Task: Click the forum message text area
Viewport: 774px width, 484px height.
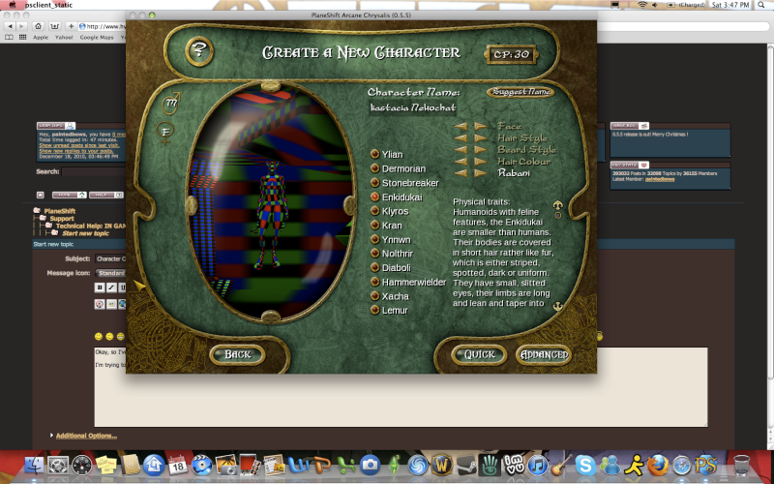Action: point(401,387)
